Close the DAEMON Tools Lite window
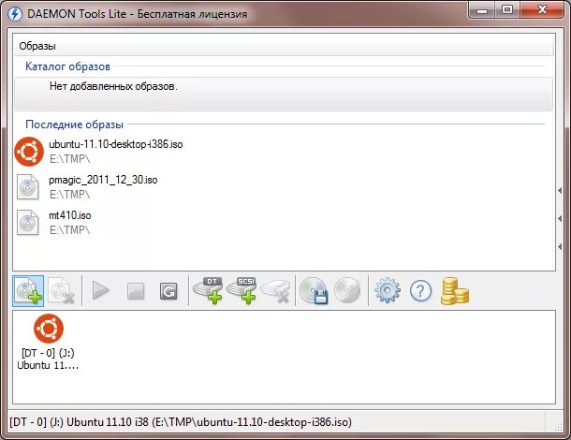The image size is (571, 440). click(543, 10)
